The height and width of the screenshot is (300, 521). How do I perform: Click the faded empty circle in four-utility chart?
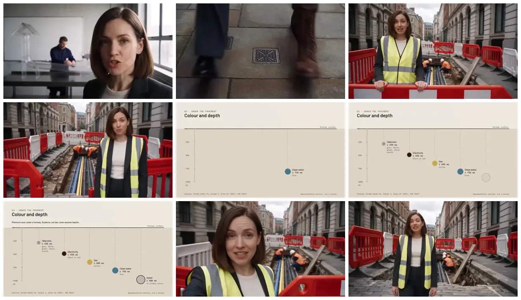[x=486, y=177]
